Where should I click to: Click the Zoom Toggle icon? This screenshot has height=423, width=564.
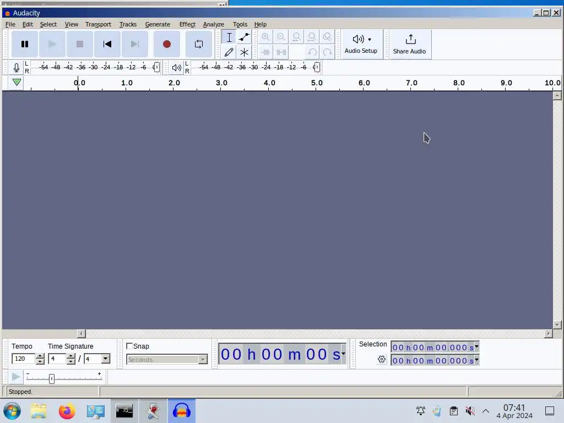coord(327,37)
